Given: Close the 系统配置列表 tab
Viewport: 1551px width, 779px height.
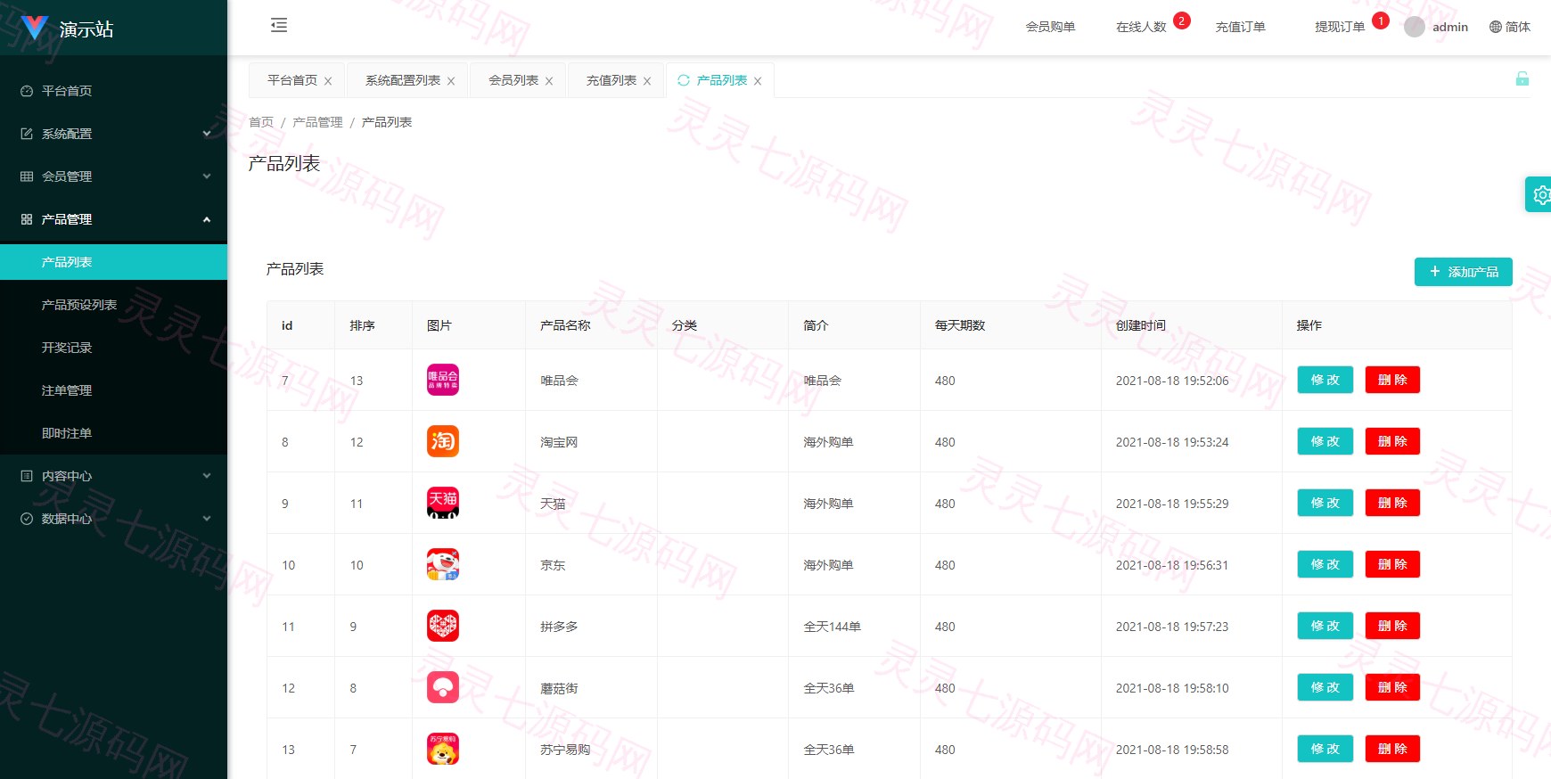Looking at the screenshot, I should (451, 81).
